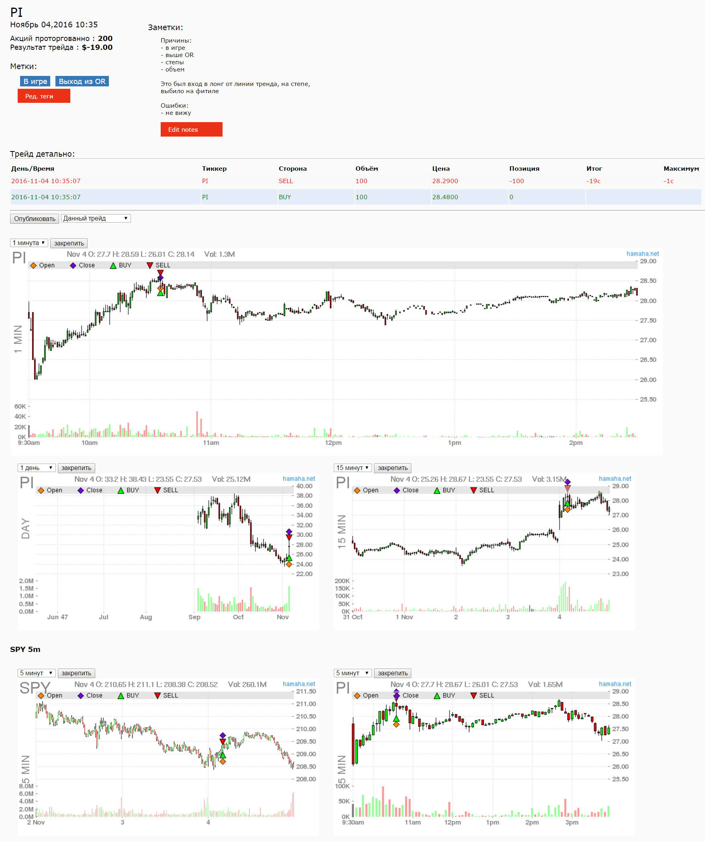
Task: Click the 'Опубликовать' publish button
Action: pyautogui.click(x=35, y=219)
